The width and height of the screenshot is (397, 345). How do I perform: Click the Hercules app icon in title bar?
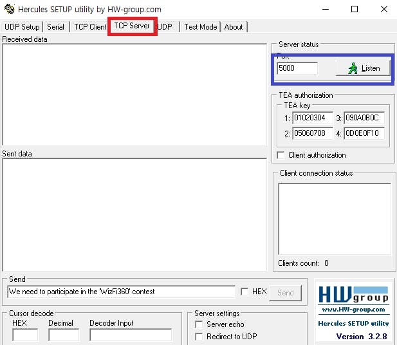10,9
